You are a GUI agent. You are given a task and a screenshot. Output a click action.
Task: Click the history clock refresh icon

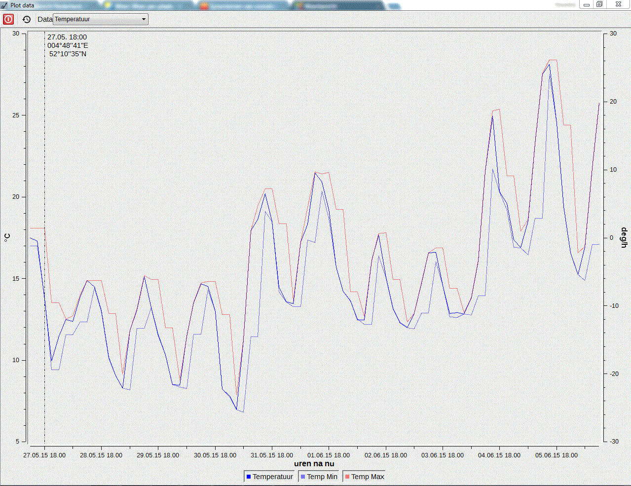click(27, 19)
